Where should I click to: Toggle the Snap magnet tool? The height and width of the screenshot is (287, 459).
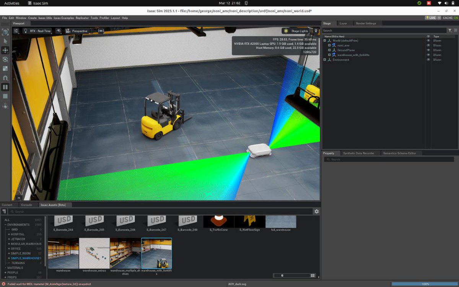5,78
